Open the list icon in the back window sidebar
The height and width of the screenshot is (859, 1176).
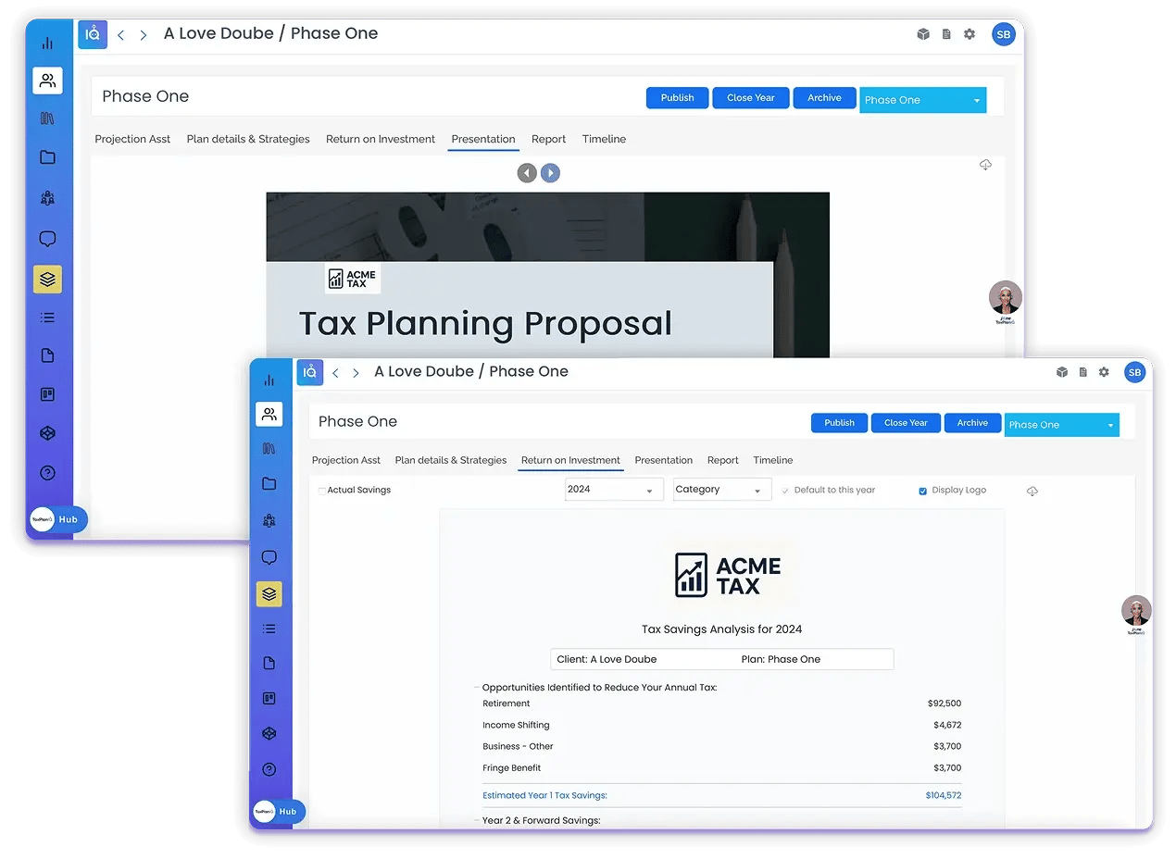pyautogui.click(x=47, y=317)
